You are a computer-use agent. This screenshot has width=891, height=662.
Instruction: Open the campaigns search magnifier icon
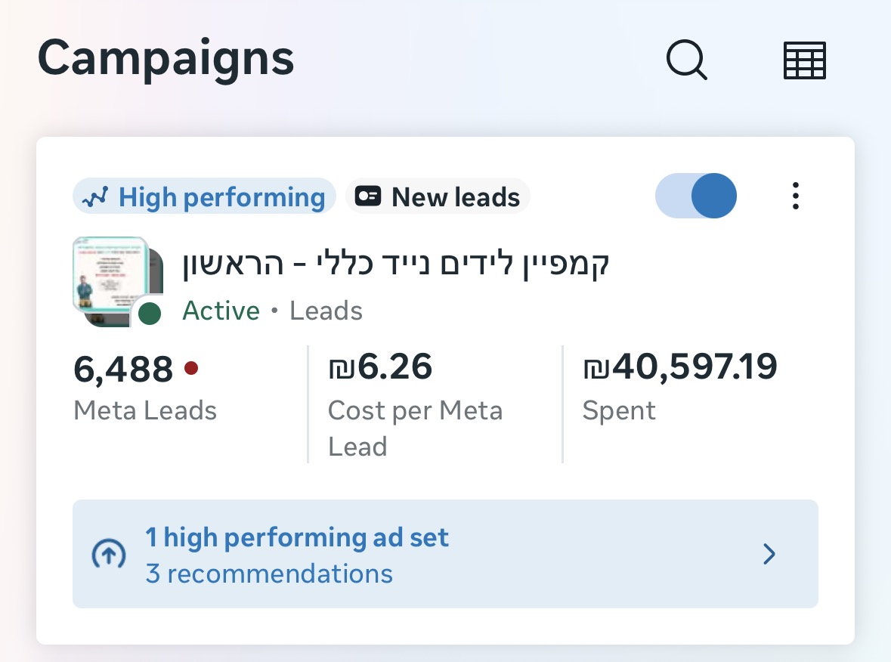[x=686, y=60]
